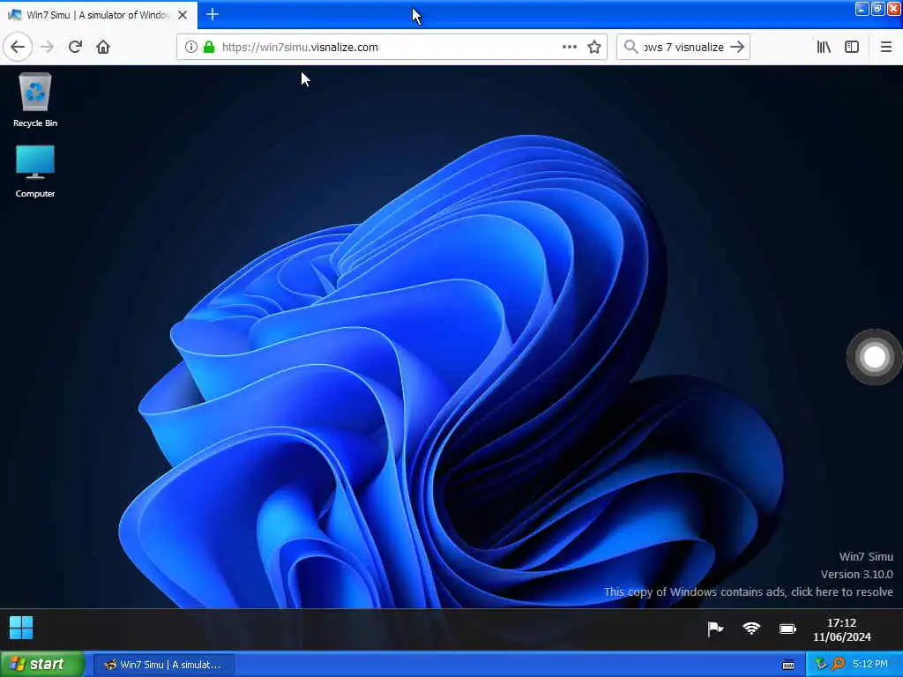Click the ads resolve watermark link
The width and height of the screenshot is (903, 677).
(748, 591)
